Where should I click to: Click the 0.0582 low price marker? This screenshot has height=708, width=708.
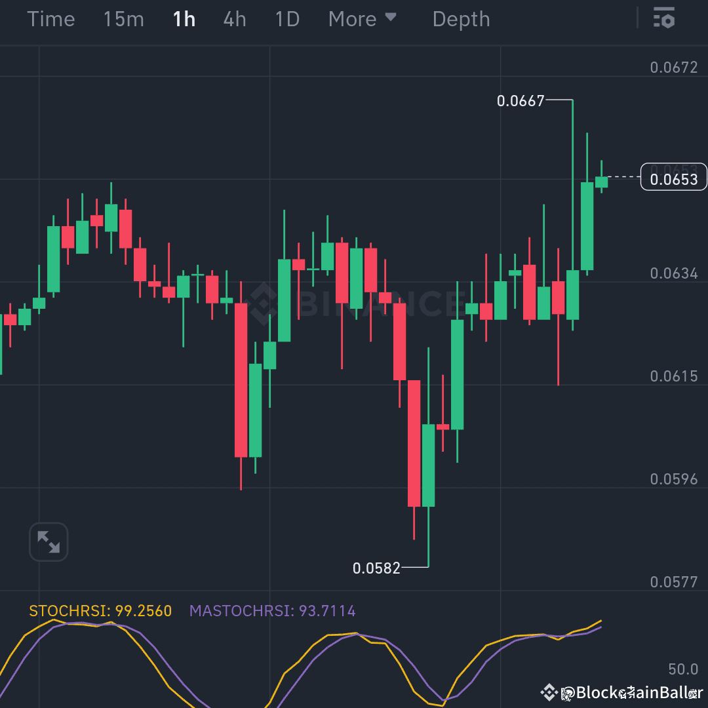click(x=377, y=569)
